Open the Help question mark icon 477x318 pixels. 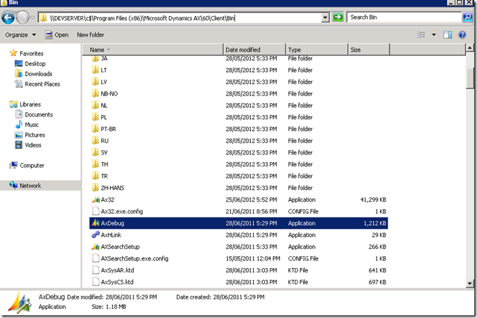coord(462,35)
